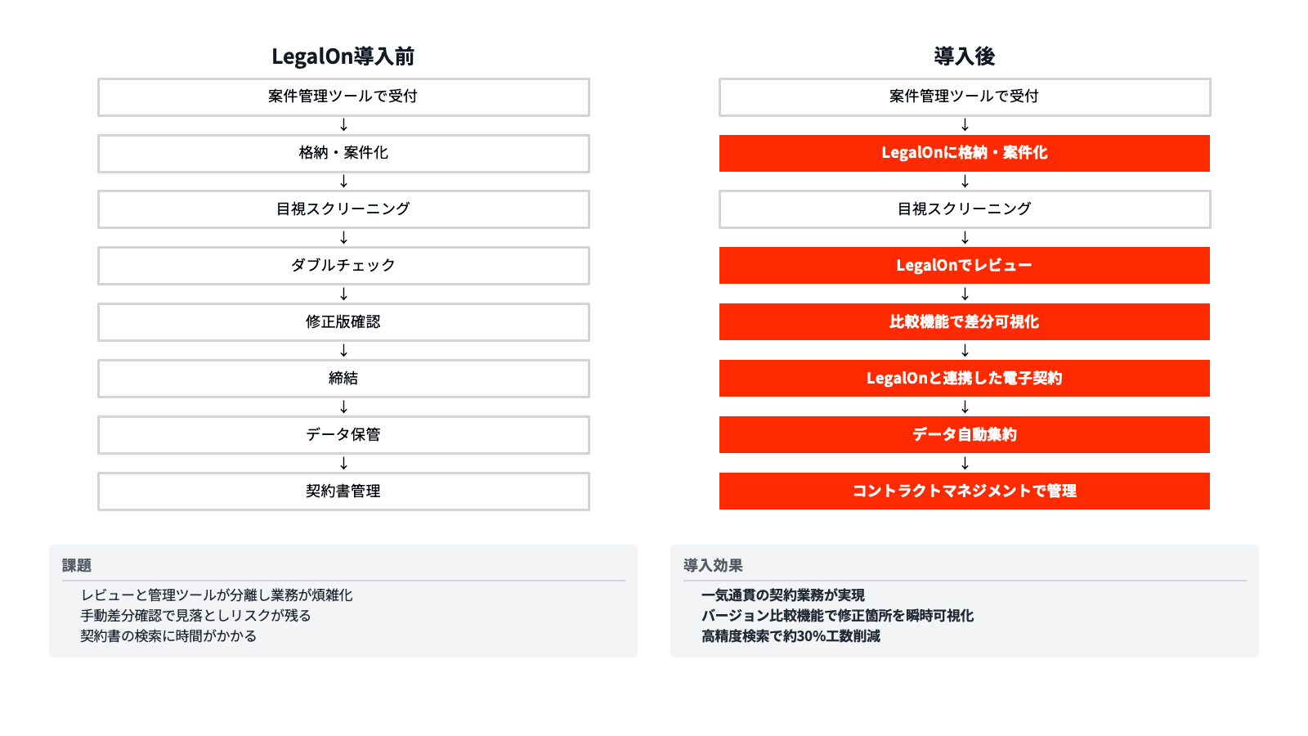Click the line "高精度検索で約30%工数削減"
This screenshot has height=736, width=1308.
[791, 636]
